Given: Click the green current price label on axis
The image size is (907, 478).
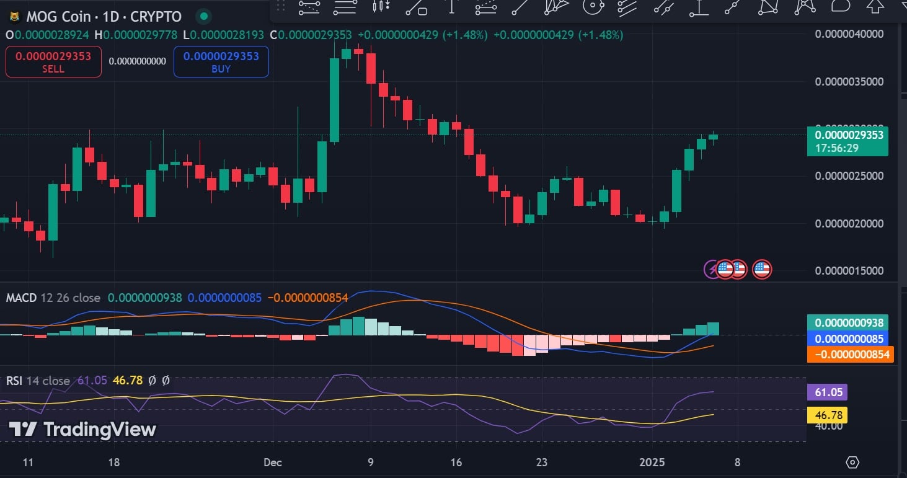Looking at the screenshot, I should pyautogui.click(x=848, y=141).
